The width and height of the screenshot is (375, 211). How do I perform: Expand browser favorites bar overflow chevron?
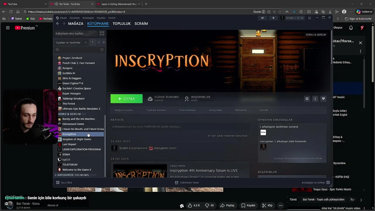coord(337,19)
